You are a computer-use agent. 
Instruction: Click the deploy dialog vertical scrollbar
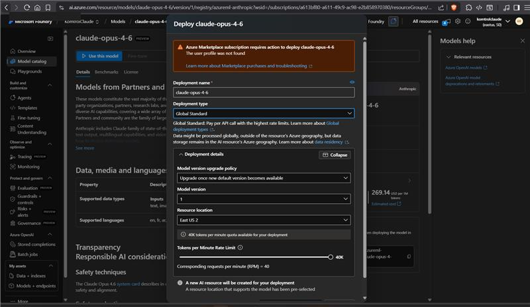365,159
